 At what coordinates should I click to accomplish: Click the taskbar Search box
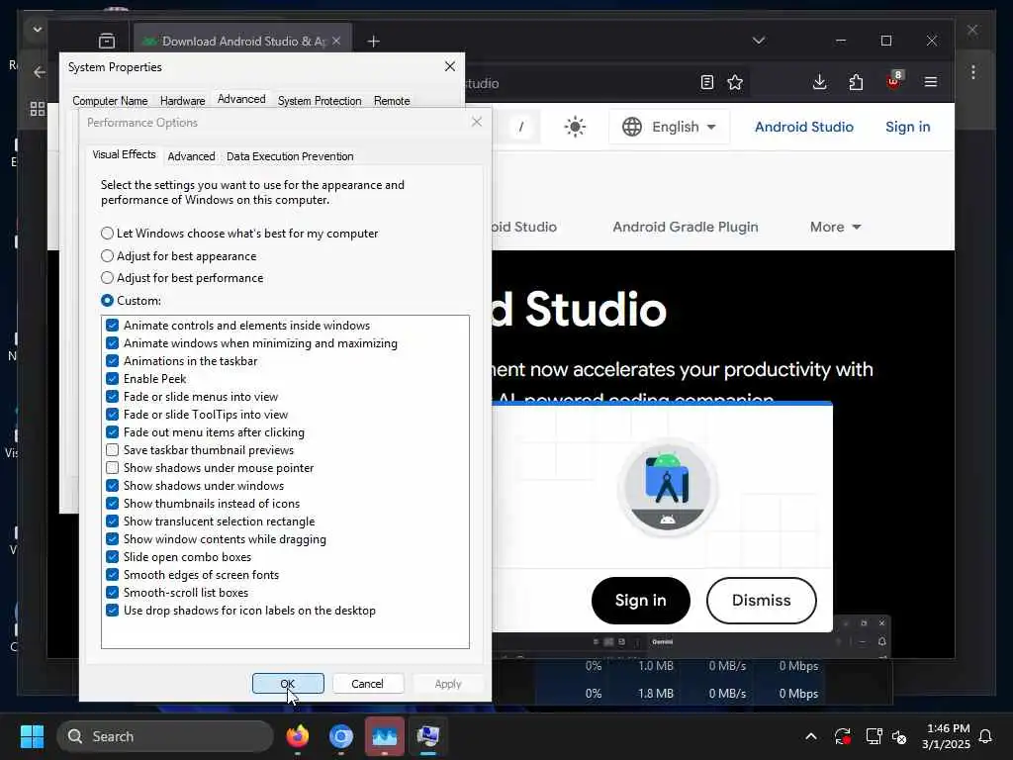(x=165, y=736)
